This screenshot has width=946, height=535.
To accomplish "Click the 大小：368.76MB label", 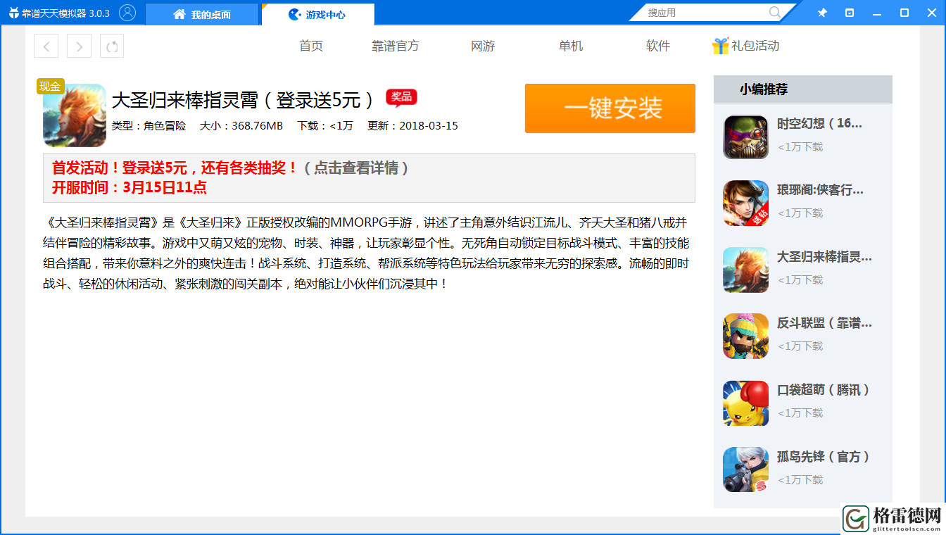I will (241, 126).
